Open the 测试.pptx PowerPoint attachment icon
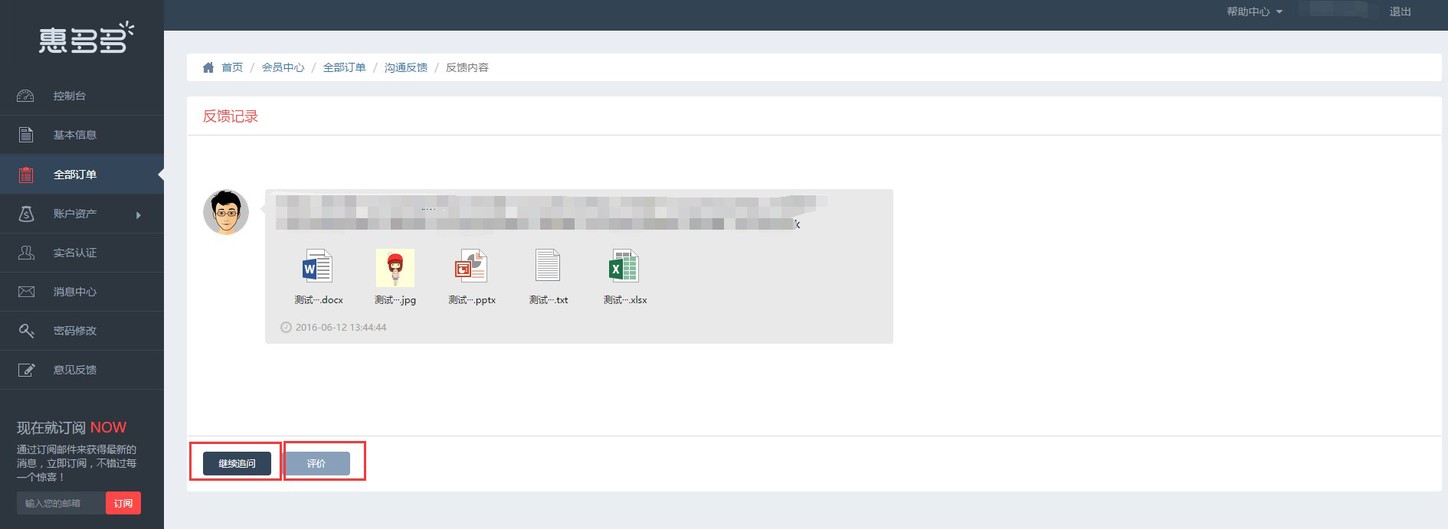Screen dimensions: 1448x529 pos(471,267)
